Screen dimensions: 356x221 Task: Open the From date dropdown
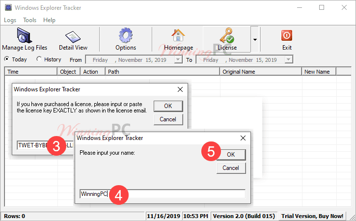click(178, 60)
